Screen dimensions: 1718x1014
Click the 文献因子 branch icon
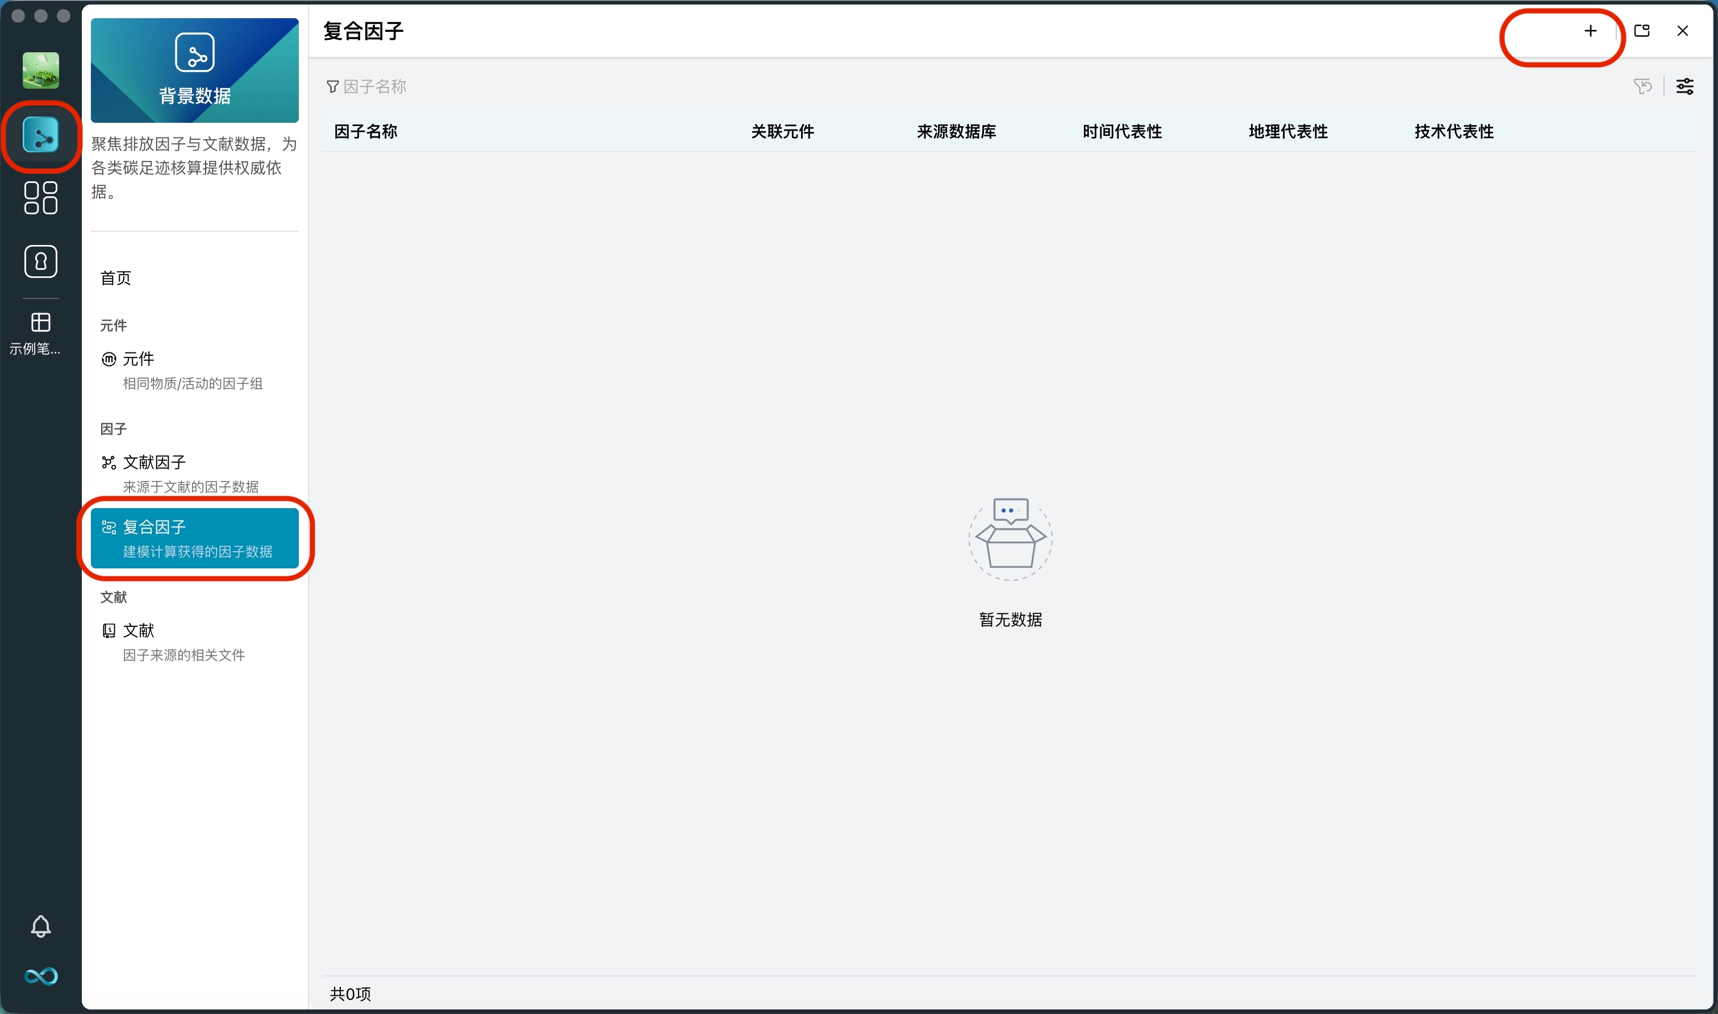(x=109, y=462)
